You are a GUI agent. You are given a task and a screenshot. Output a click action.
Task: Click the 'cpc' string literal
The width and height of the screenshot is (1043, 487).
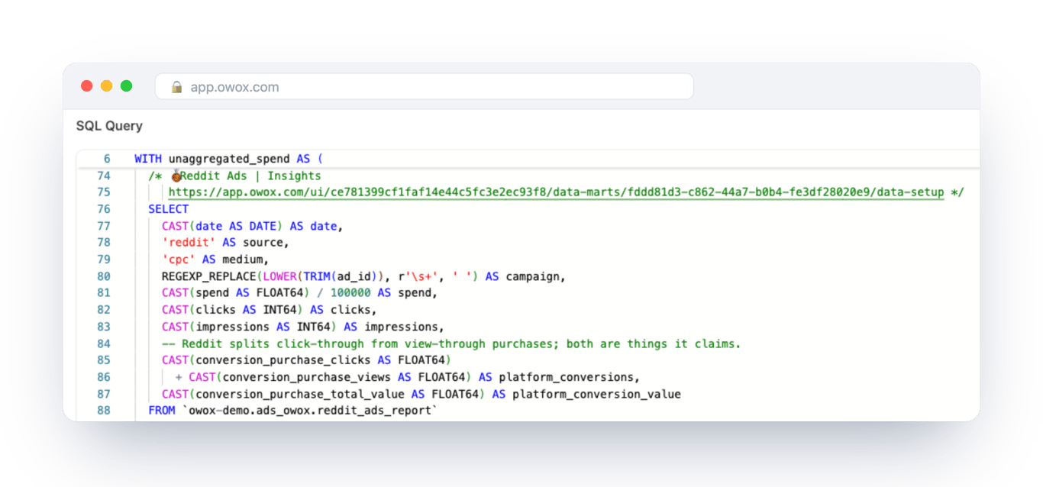pyautogui.click(x=178, y=260)
